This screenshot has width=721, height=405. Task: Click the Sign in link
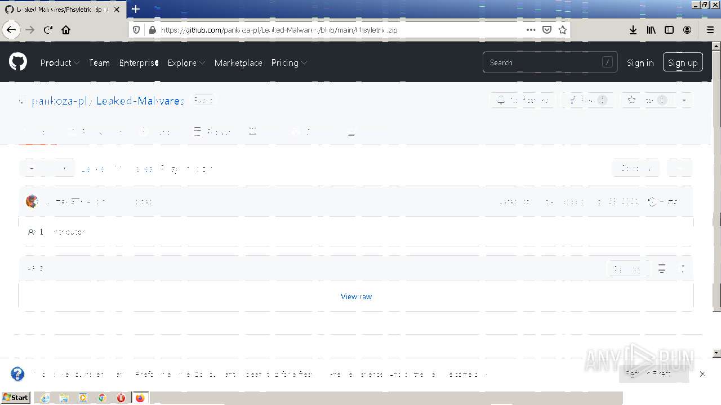(x=640, y=62)
